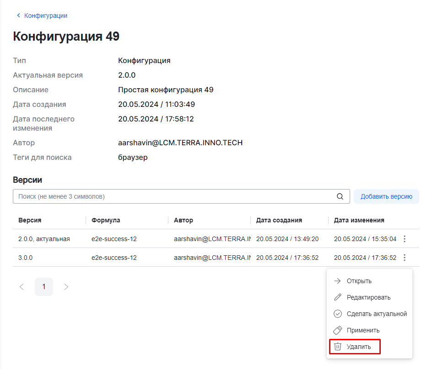Select Сделать актуальной menu option

coord(376,314)
